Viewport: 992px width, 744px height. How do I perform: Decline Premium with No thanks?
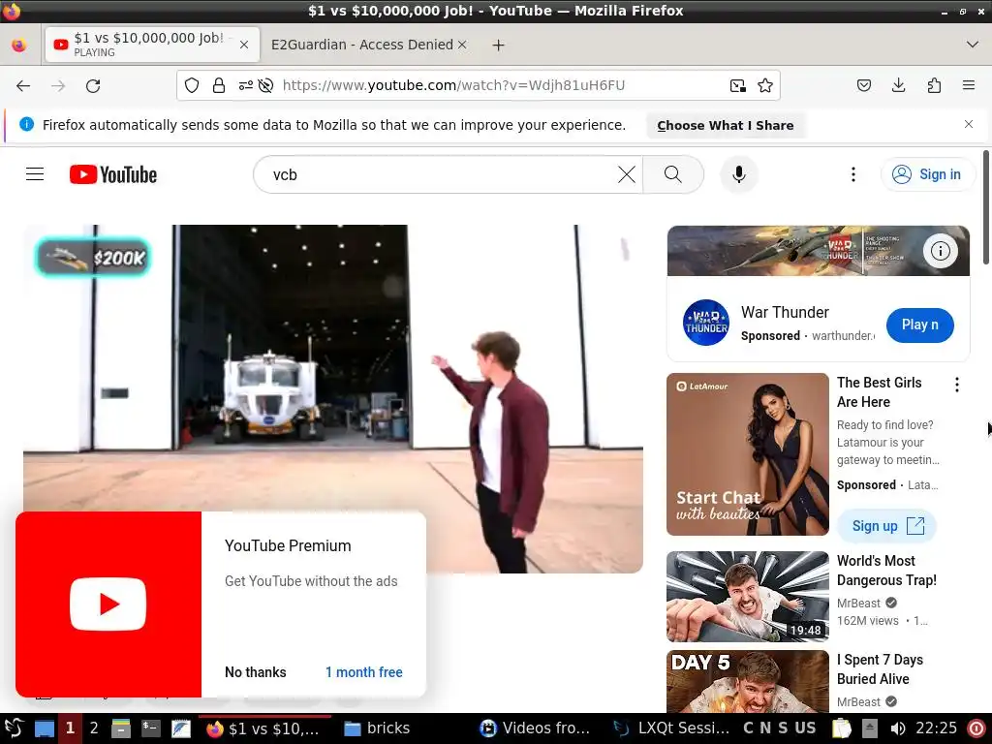256,672
